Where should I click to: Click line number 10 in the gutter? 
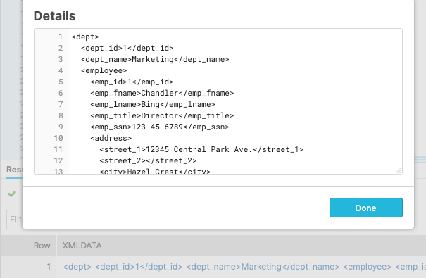pos(58,138)
